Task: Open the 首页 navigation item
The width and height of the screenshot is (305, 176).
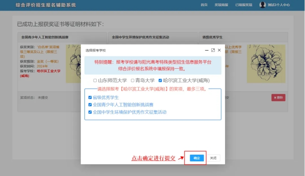Action: click(x=204, y=5)
